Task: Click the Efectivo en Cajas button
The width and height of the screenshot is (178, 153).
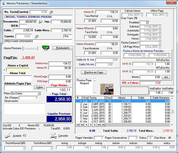Action: pos(94,72)
